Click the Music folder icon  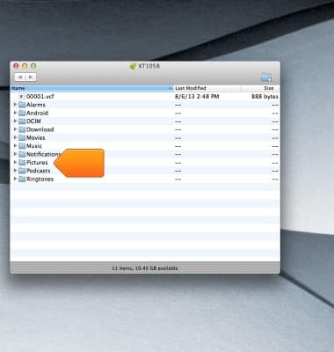(22, 146)
